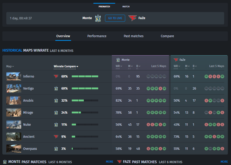231x165 pixels.
Task: Click the Vertigo map thumbnail
Action: pos(14,89)
